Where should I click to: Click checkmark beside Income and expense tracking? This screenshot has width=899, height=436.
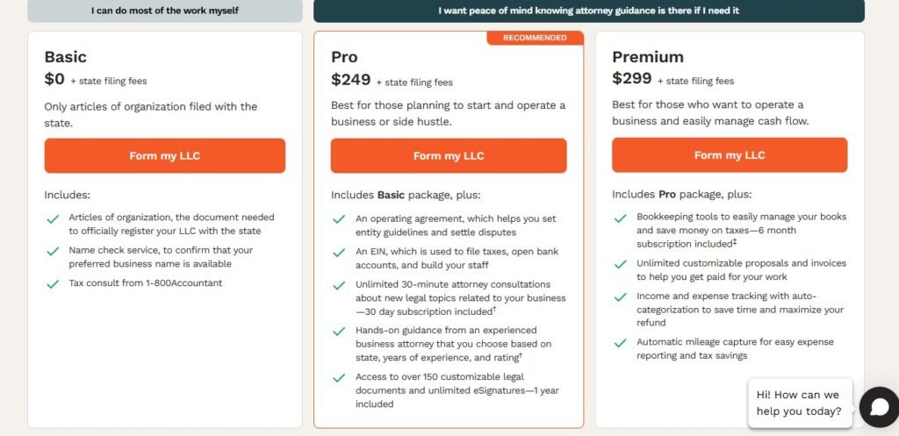[620, 297]
